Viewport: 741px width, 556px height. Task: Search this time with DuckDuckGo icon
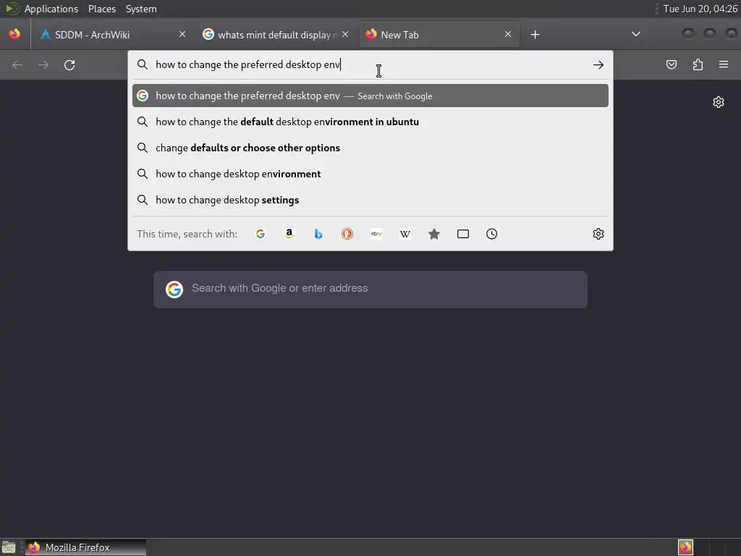coord(347,234)
